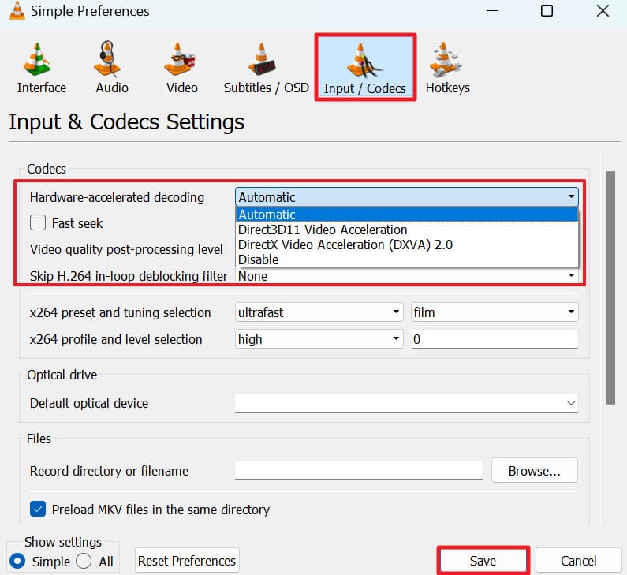Minimize the Simple Preferences window

tap(492, 11)
